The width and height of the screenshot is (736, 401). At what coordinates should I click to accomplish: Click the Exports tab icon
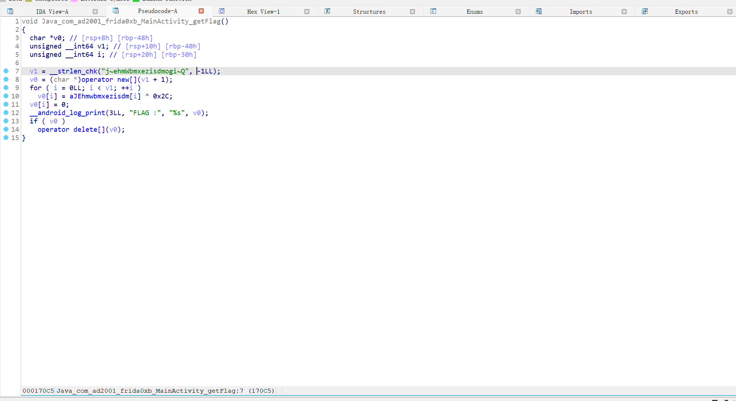pos(645,11)
